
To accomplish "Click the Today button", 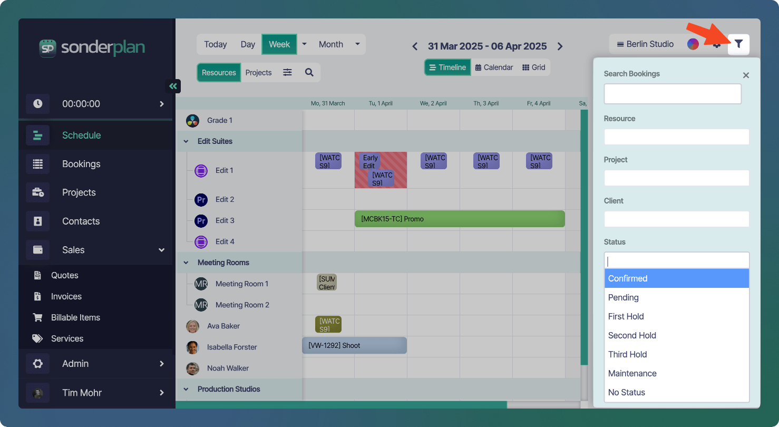I will tap(215, 44).
